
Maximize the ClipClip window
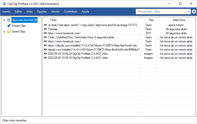point(180,4)
